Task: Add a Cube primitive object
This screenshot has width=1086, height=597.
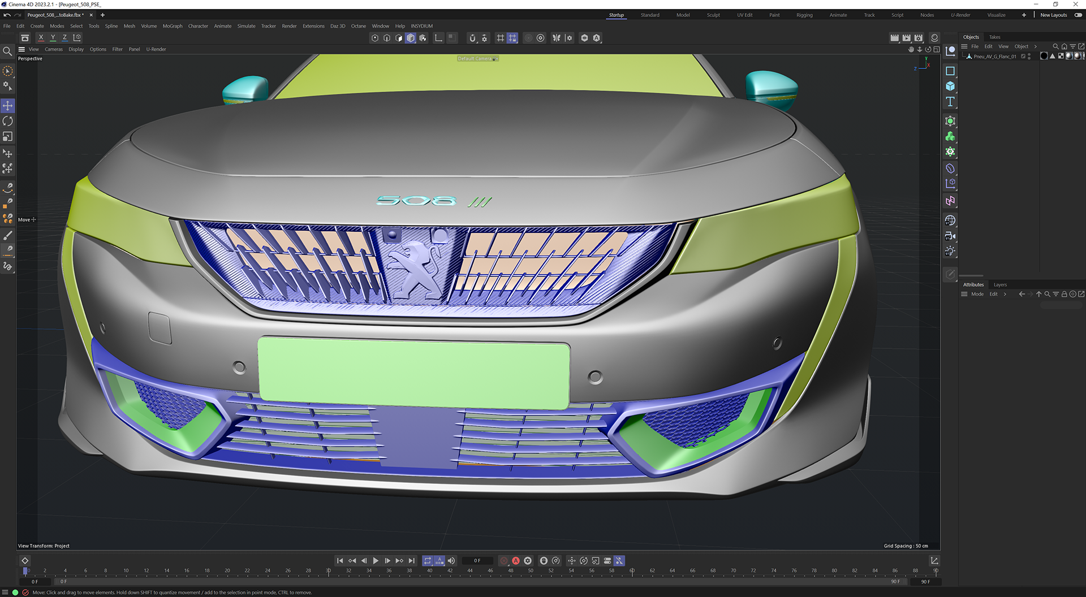Action: coord(950,86)
